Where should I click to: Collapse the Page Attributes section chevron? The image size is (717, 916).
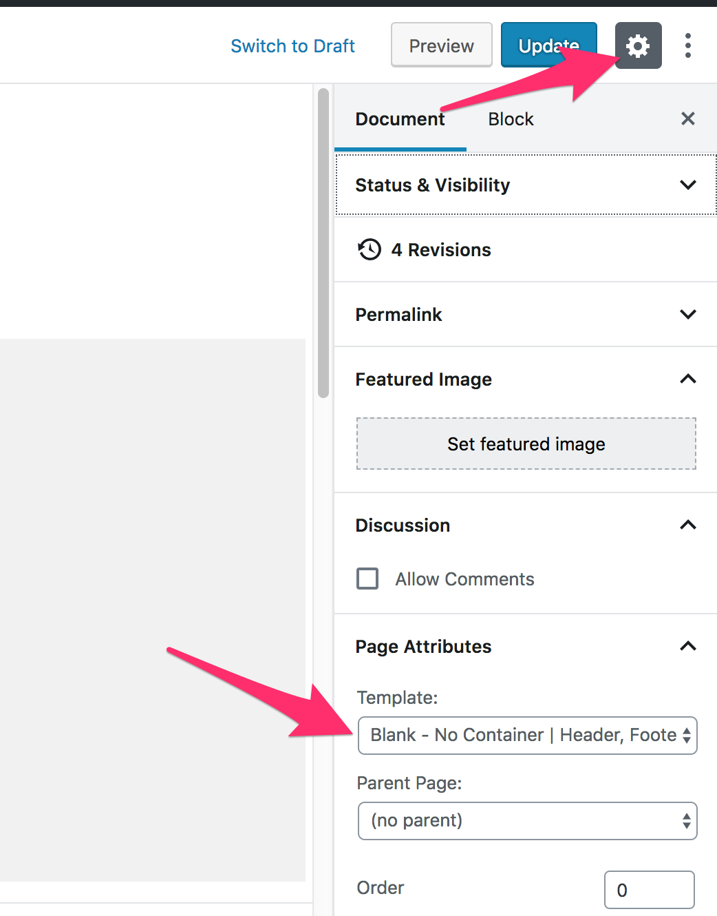pos(687,647)
